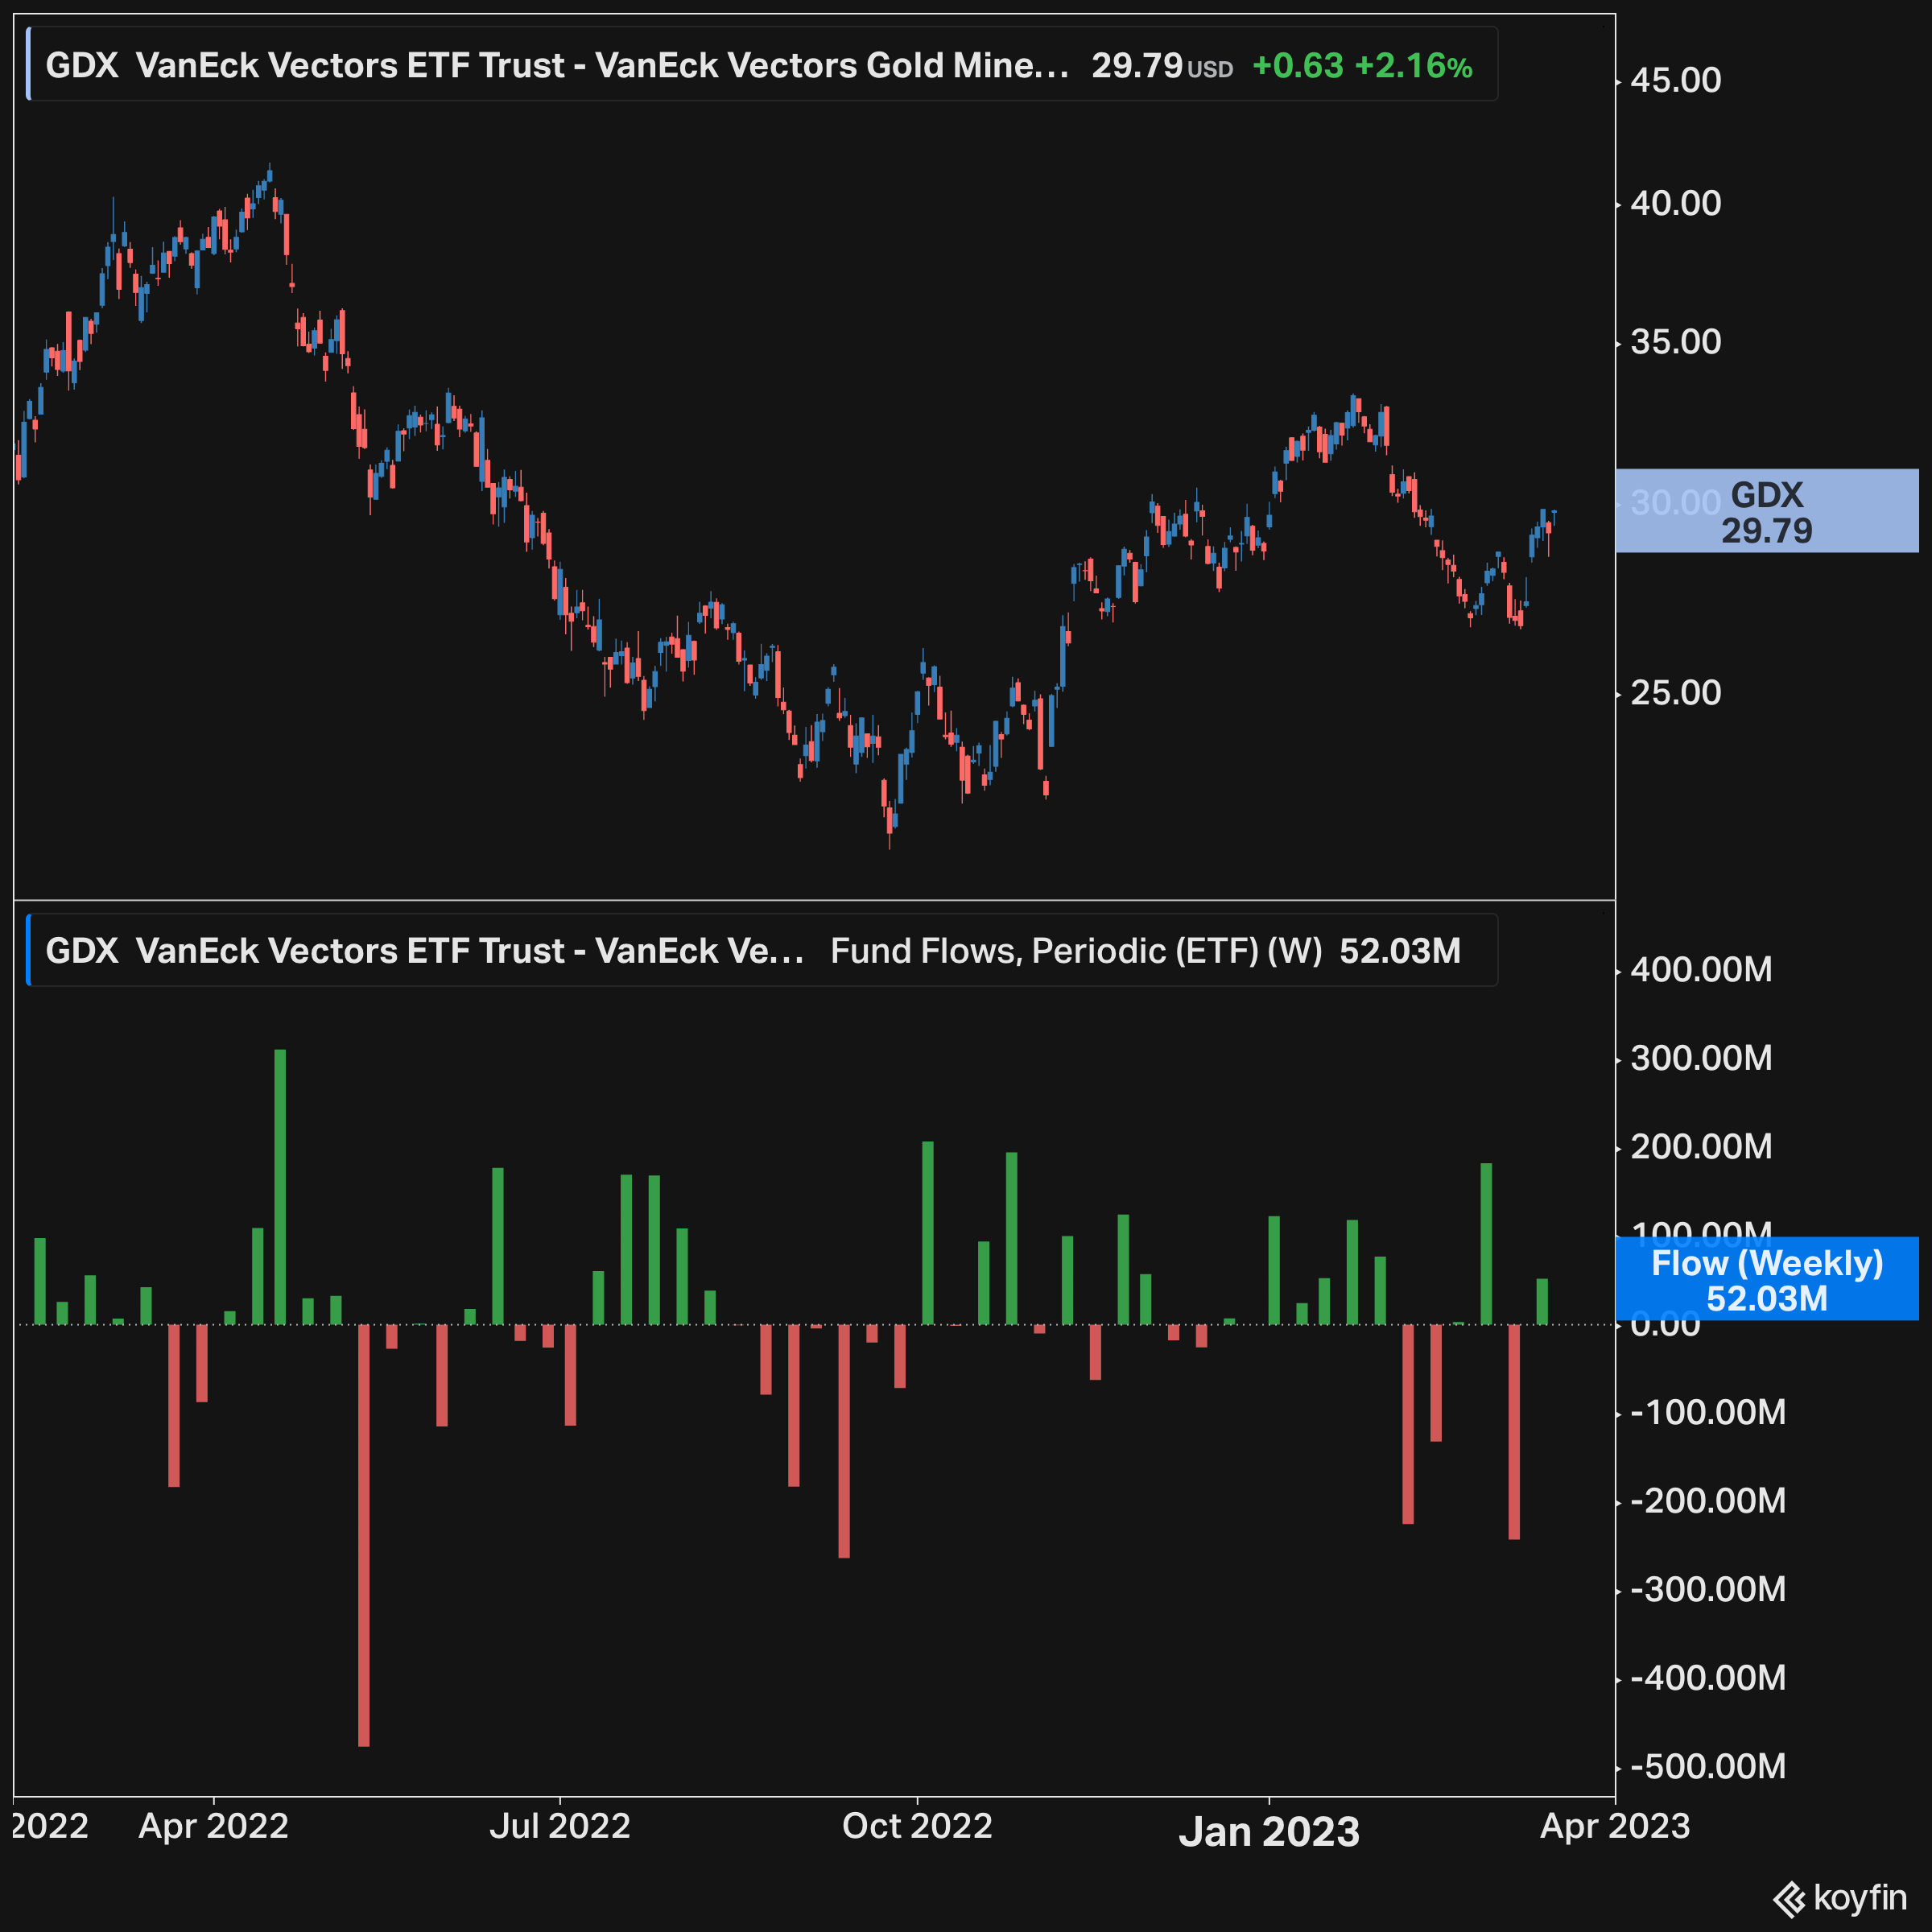Click the +0.63 price change value
This screenshot has width=1932, height=1932.
(1297, 66)
